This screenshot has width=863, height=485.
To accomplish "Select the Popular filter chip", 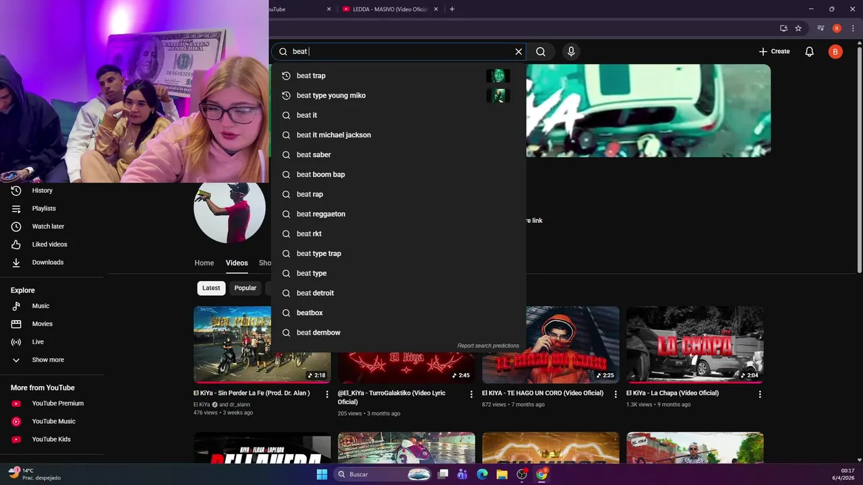I will pos(245,288).
